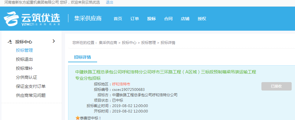Viewport: 295px width, 120px height.
Task: Select 投标增补 in sidebar
Action: (25, 68)
